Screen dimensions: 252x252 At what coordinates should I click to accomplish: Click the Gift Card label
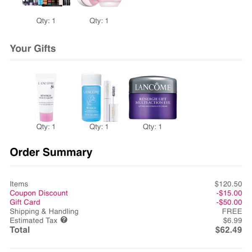click(x=25, y=202)
